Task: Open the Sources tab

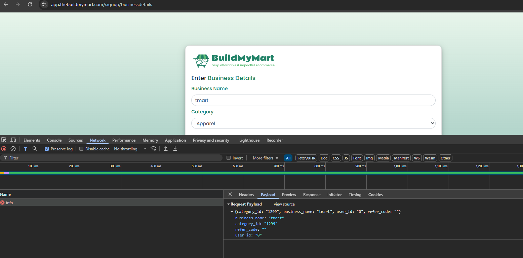Action: [x=76, y=140]
